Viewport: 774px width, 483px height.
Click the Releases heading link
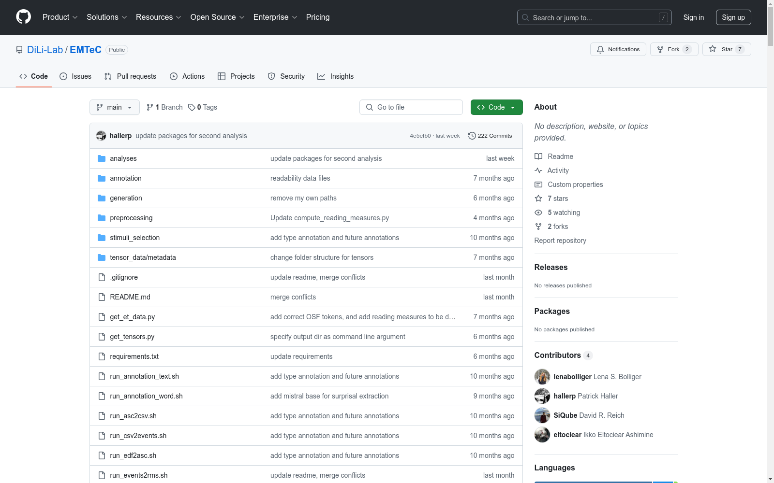[551, 267]
